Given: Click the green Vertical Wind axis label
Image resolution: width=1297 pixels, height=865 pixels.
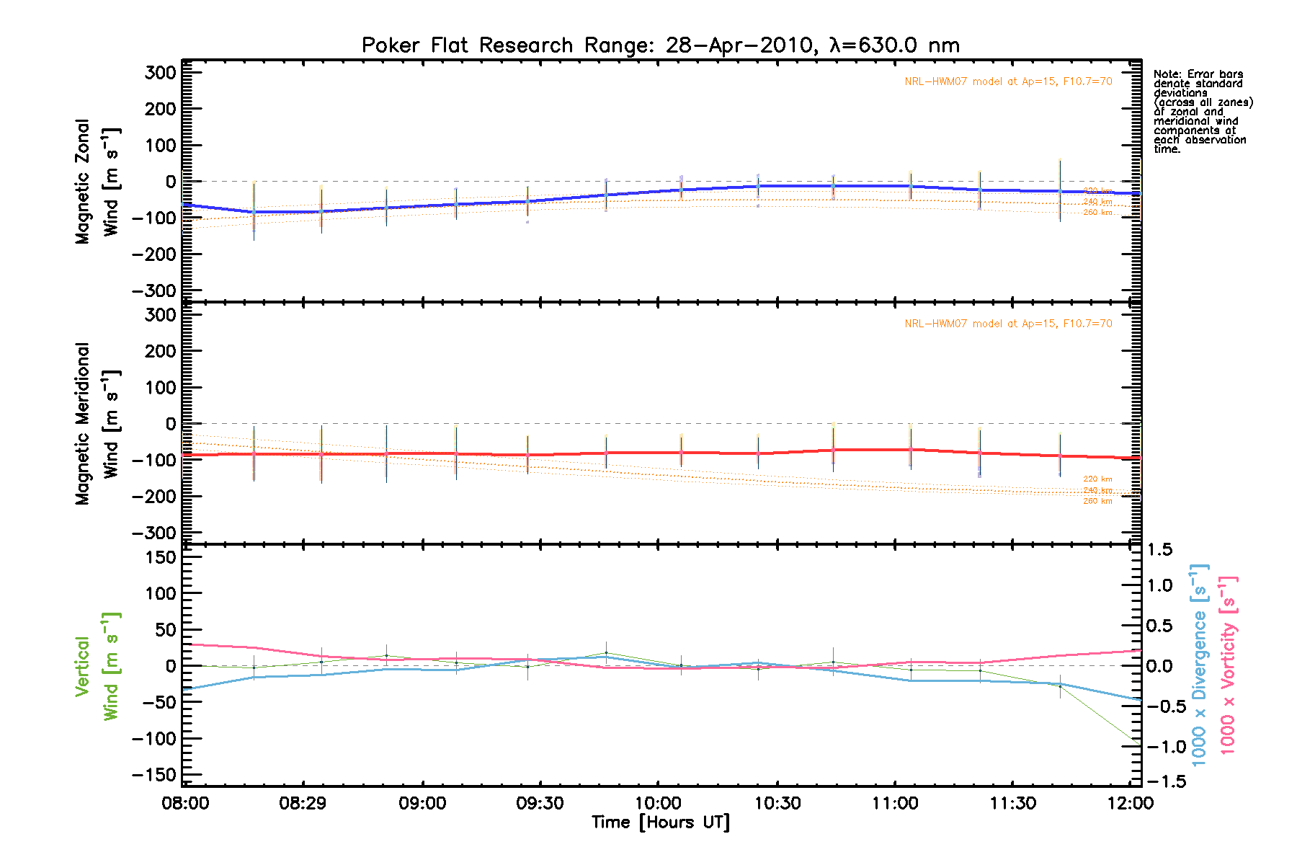Looking at the screenshot, I should tap(97, 666).
